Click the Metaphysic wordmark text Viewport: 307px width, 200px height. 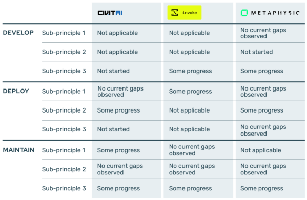275,13
